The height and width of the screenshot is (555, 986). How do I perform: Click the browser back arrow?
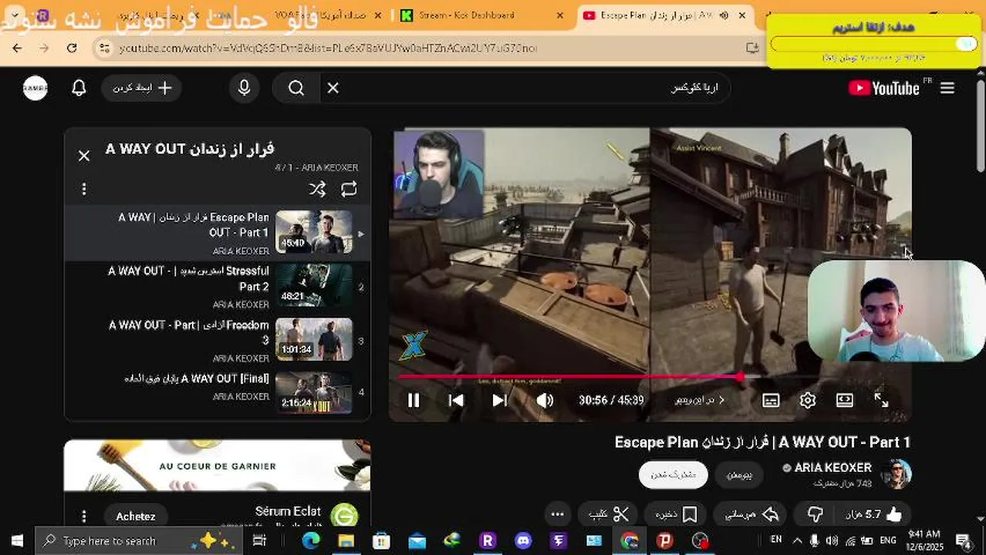(17, 48)
